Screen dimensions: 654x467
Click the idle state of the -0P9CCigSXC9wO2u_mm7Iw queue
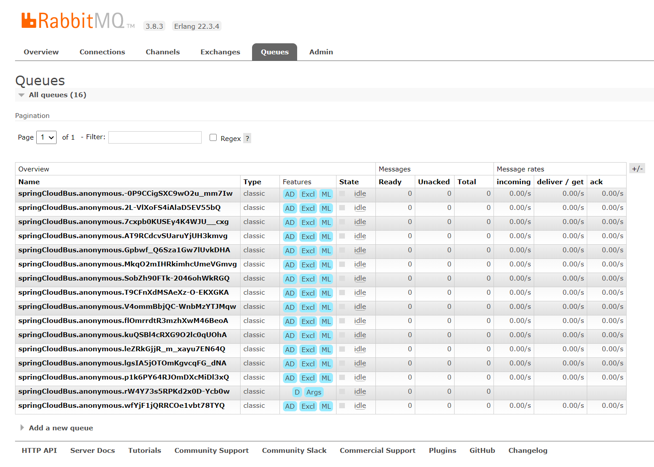pos(360,194)
